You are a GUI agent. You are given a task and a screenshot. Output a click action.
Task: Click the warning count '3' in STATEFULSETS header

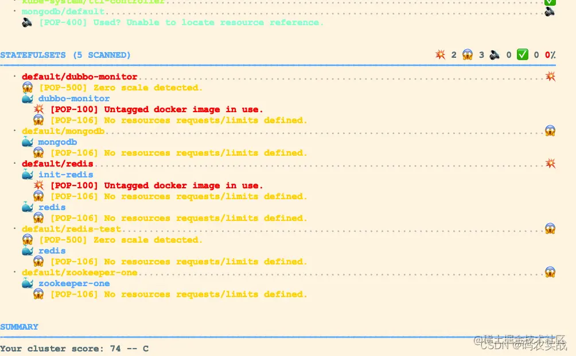481,55
